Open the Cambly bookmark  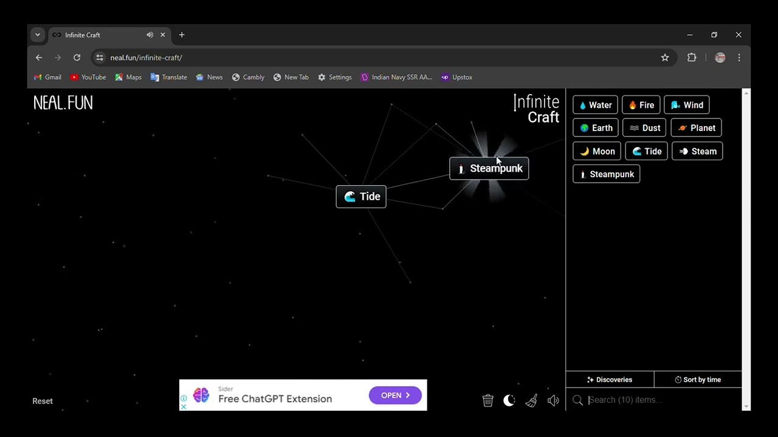[248, 77]
